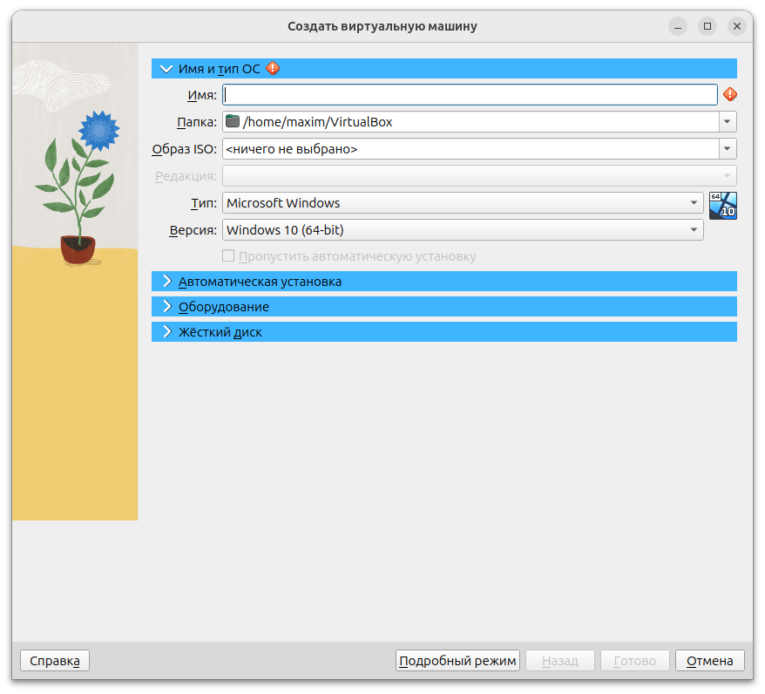The height and width of the screenshot is (694, 765).
Task: Click the folder icon in the Папка field
Action: 233,121
